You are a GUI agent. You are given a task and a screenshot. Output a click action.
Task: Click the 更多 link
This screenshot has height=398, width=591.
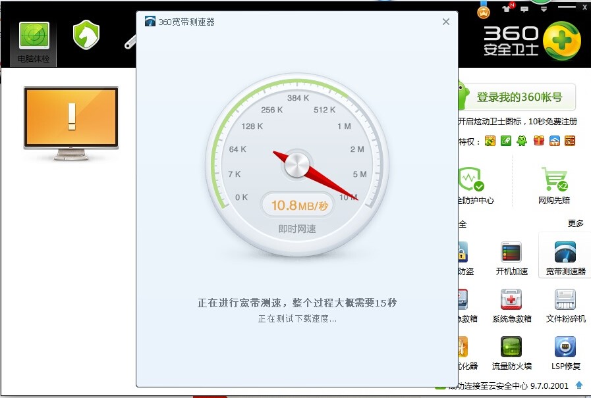click(x=576, y=224)
